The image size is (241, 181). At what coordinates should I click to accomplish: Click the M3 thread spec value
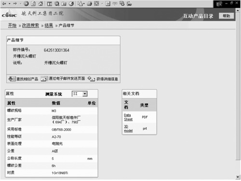[x=54, y=111]
